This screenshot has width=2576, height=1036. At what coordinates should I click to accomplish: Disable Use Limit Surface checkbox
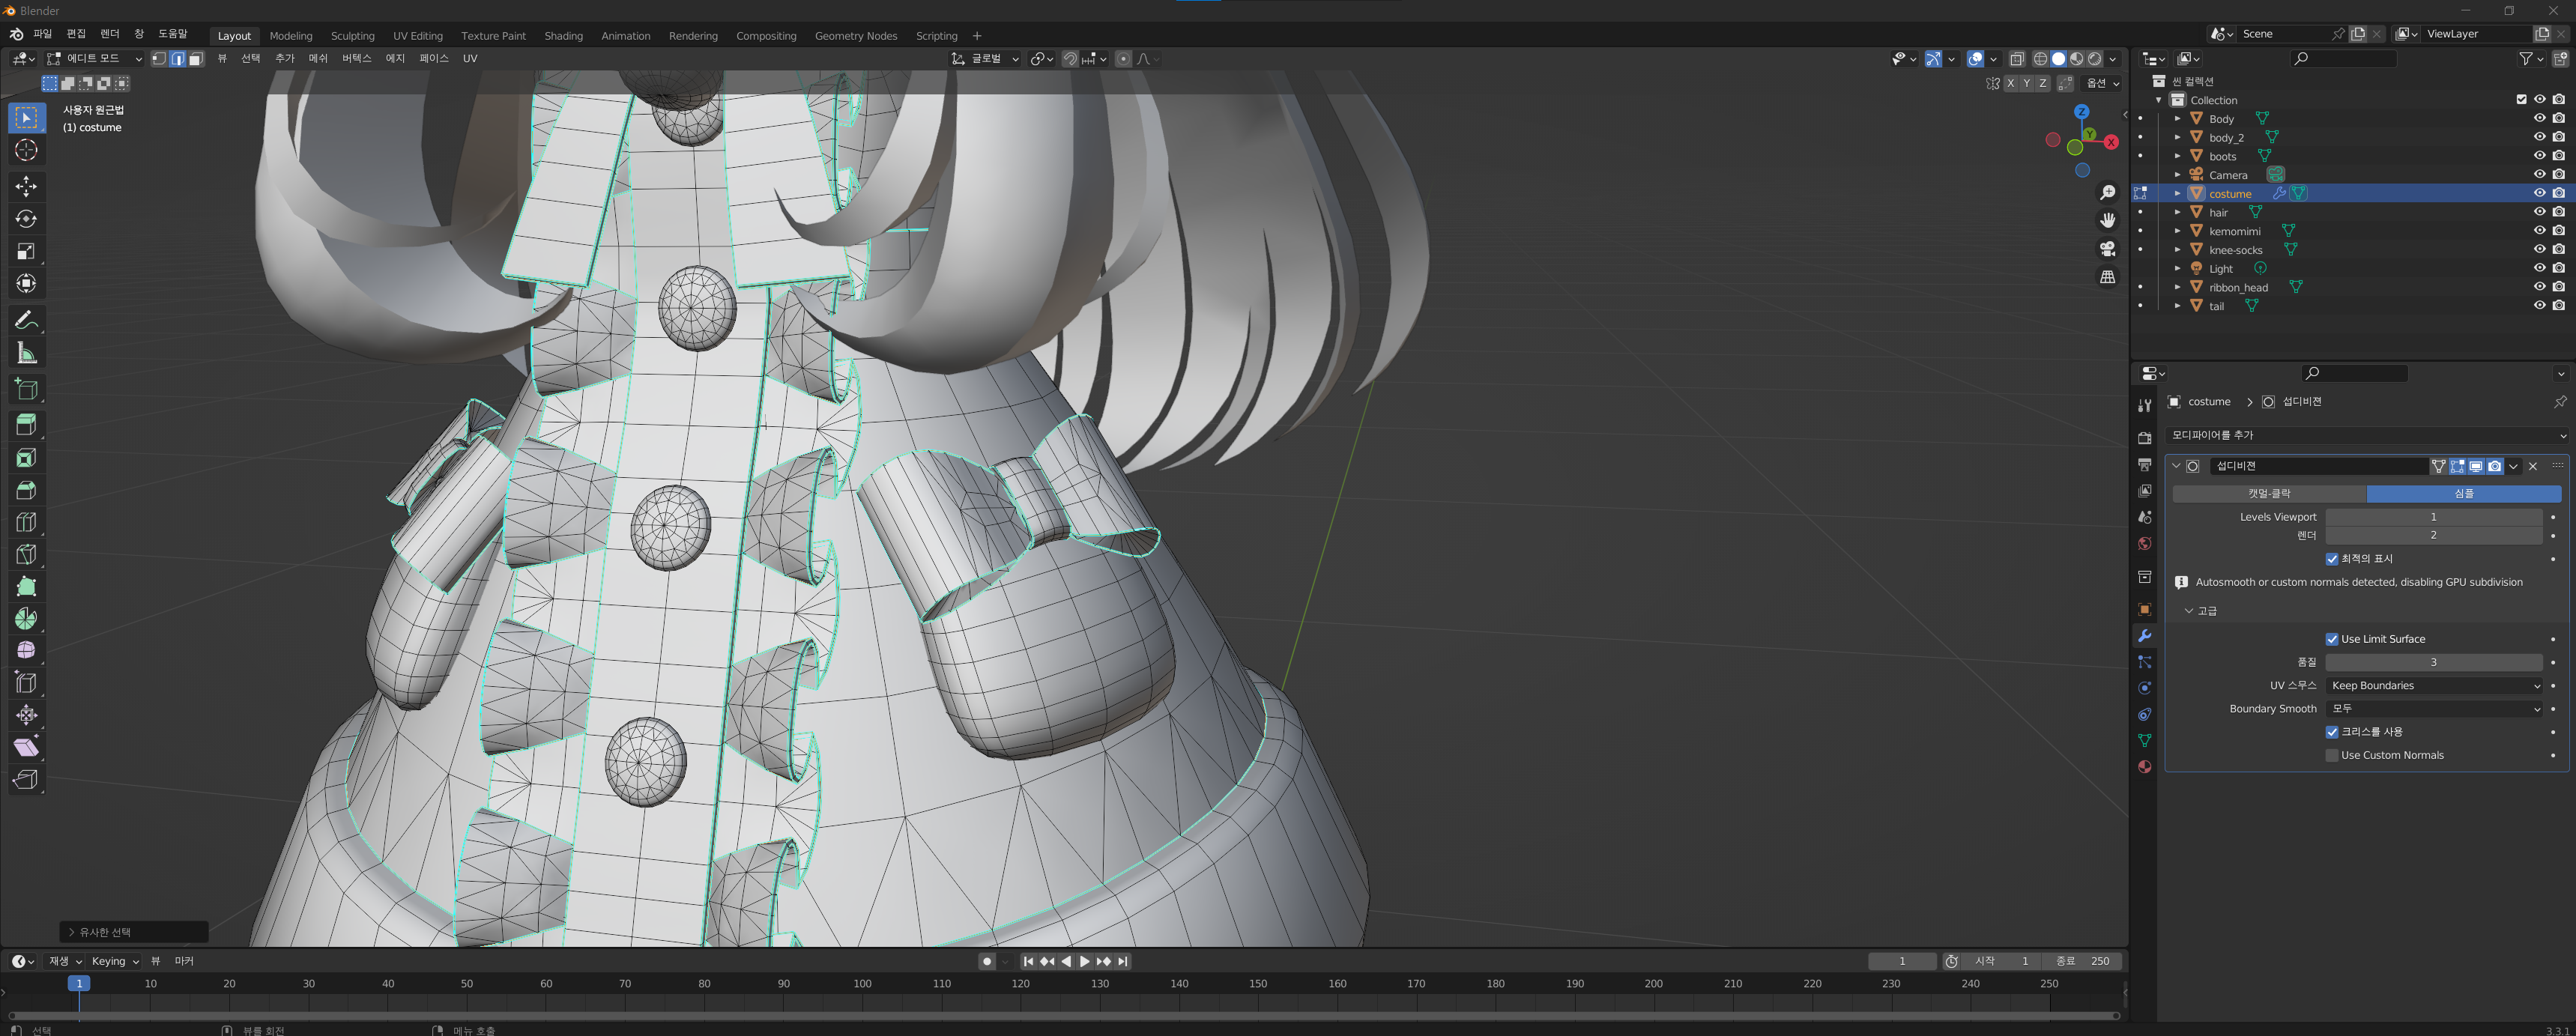pyautogui.click(x=2332, y=639)
